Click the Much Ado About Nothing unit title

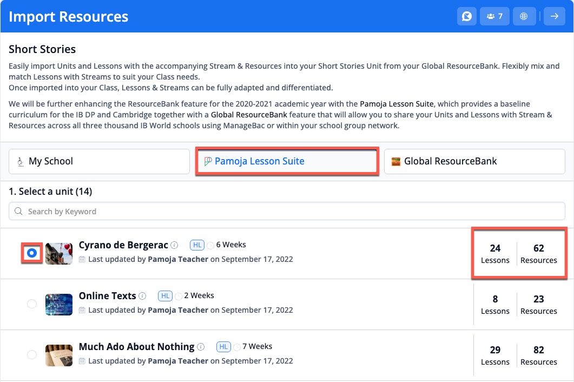(136, 347)
